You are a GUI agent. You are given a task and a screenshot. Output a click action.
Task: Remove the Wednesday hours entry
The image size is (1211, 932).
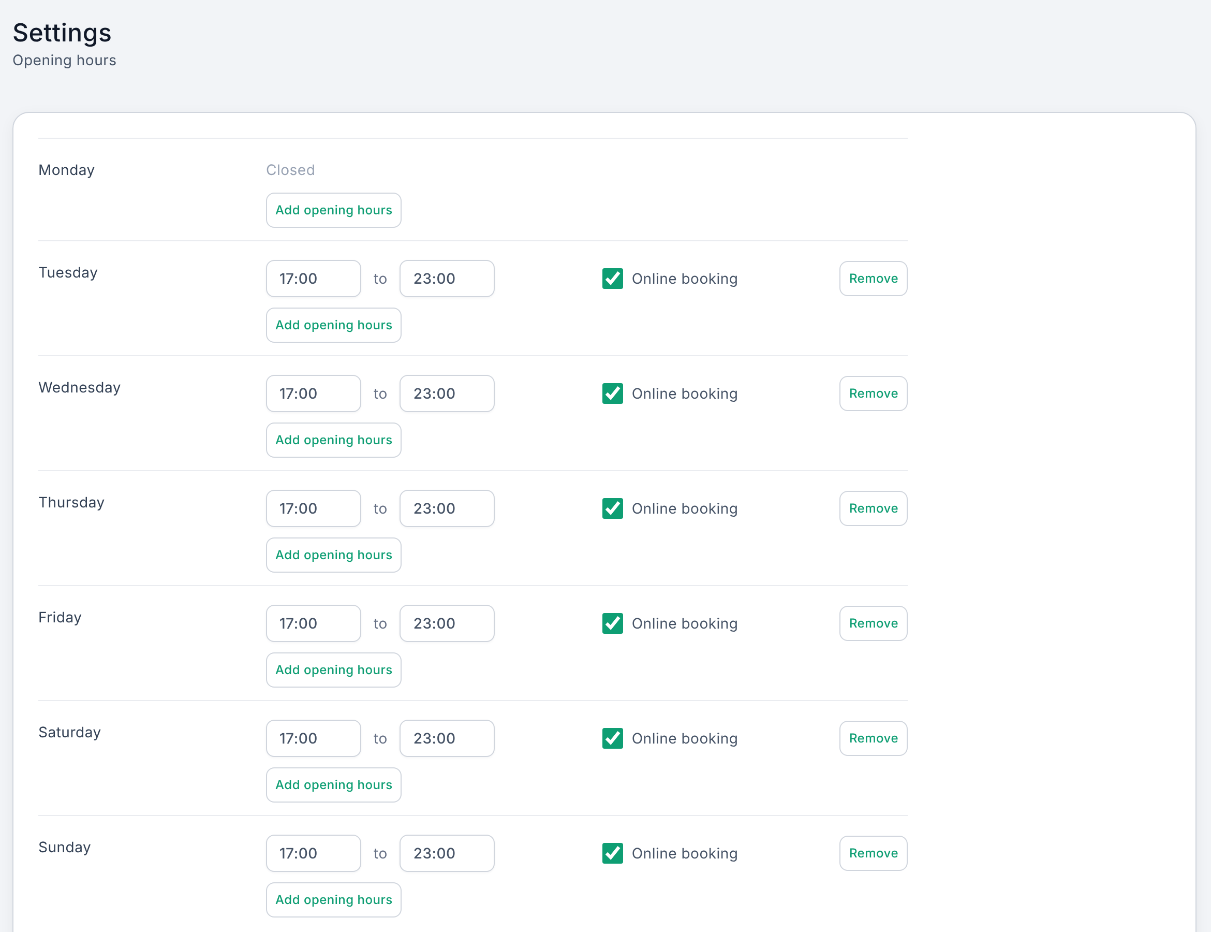click(873, 394)
